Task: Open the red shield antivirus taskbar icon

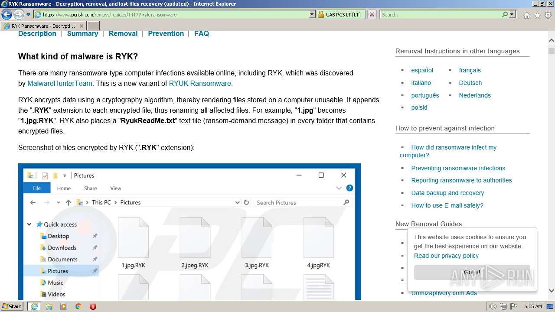Action: pos(93,306)
